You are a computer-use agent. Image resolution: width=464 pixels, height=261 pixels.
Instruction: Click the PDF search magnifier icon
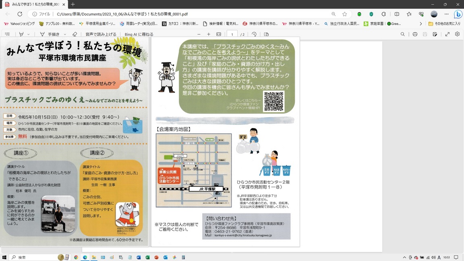coord(402,34)
